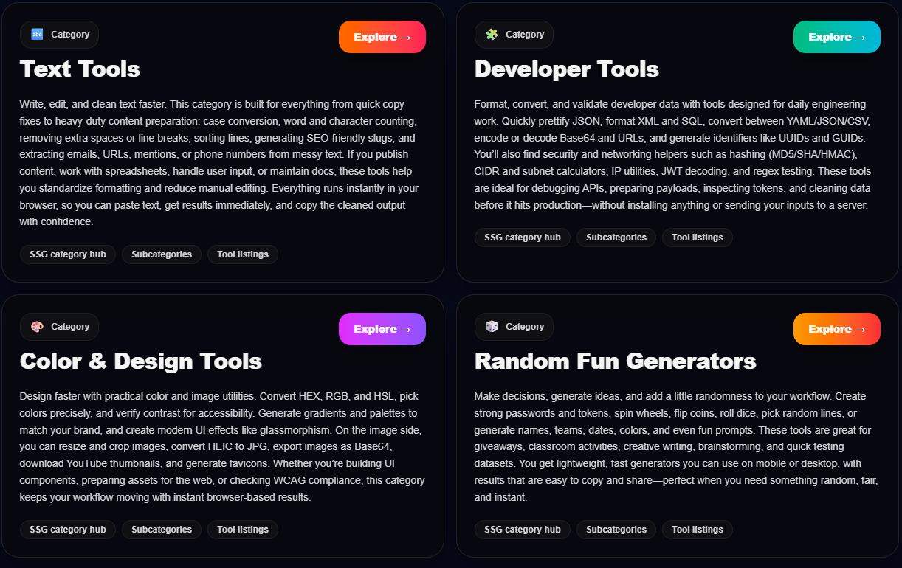Screen dimensions: 902x568
Task: Click Tool listings tag under Text Tools
Action: [243, 254]
